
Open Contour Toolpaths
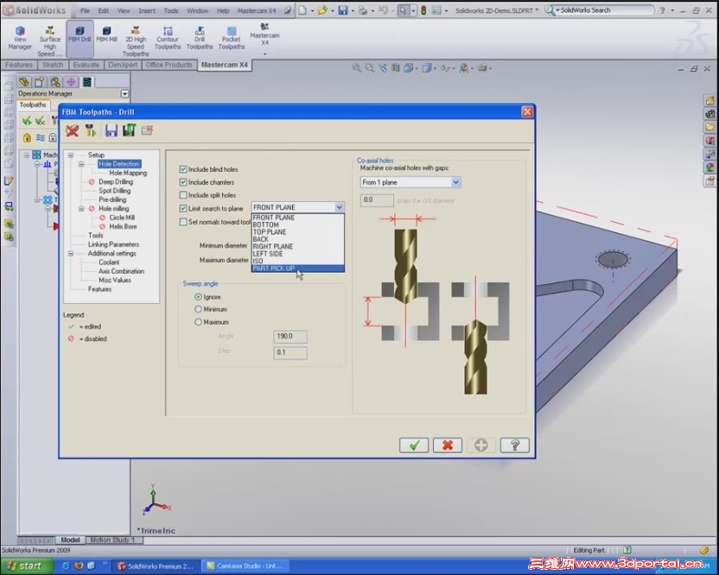pyautogui.click(x=168, y=38)
